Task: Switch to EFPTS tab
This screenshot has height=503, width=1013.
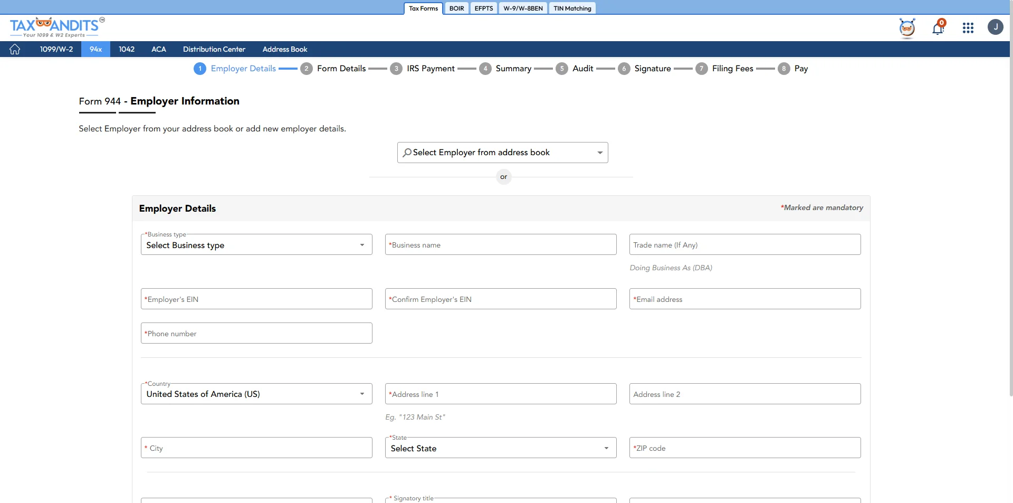Action: point(484,8)
